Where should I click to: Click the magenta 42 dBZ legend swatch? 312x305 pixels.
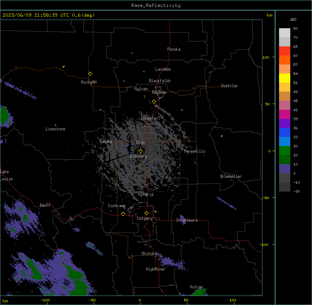point(284,114)
